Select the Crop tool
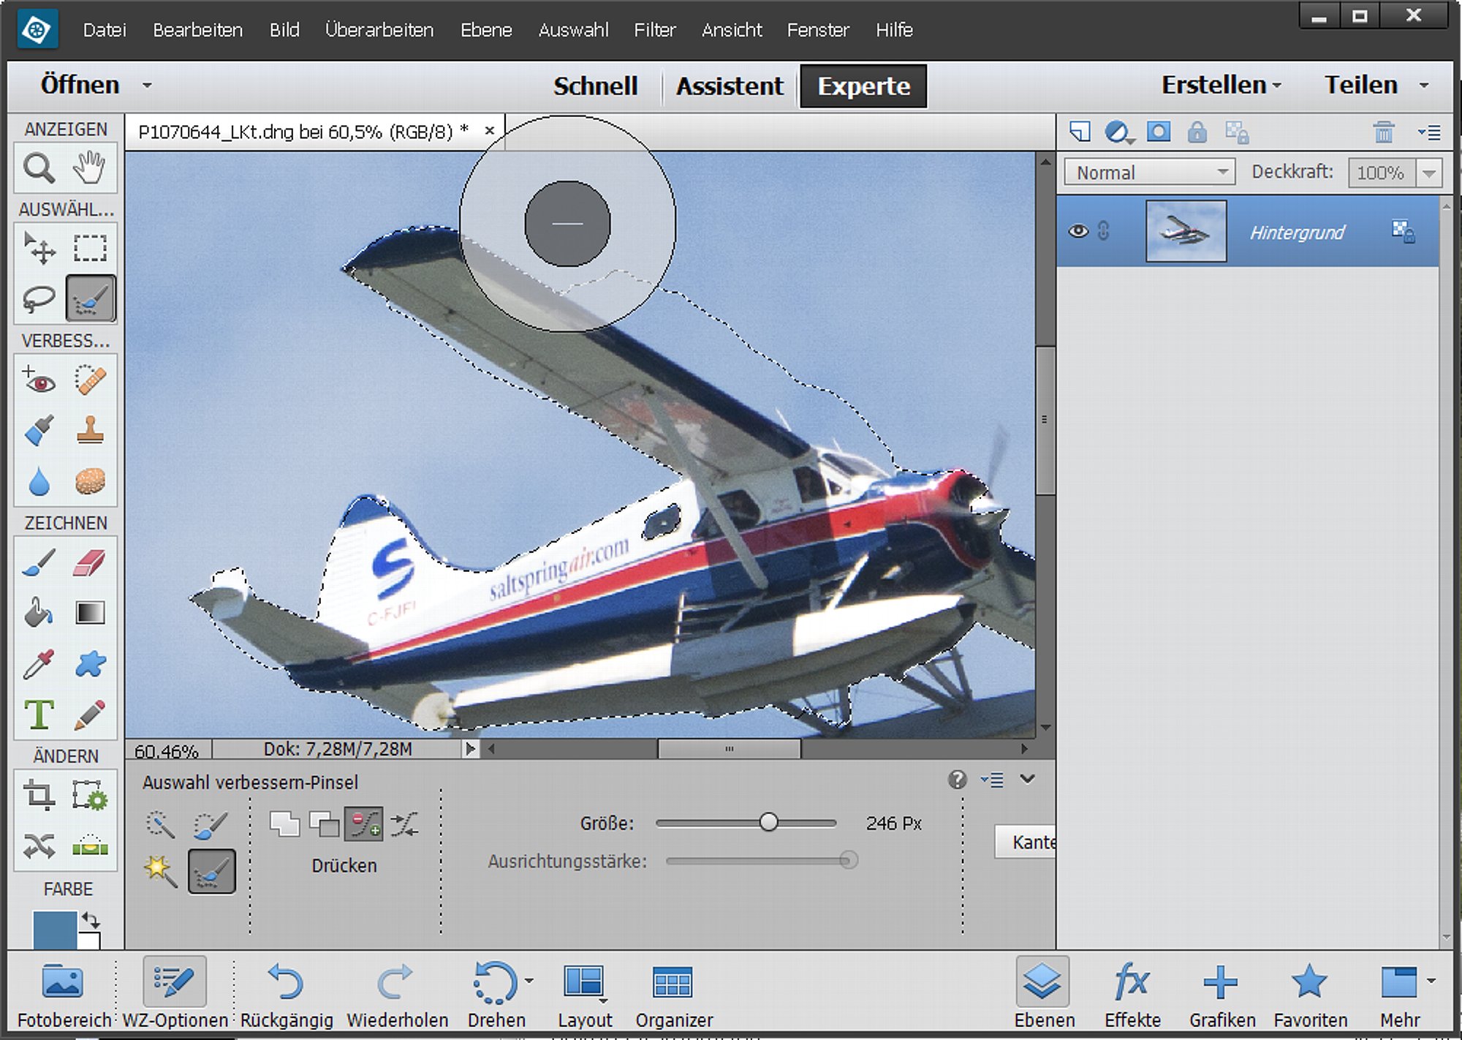Viewport: 1462px width, 1040px height. [x=39, y=794]
